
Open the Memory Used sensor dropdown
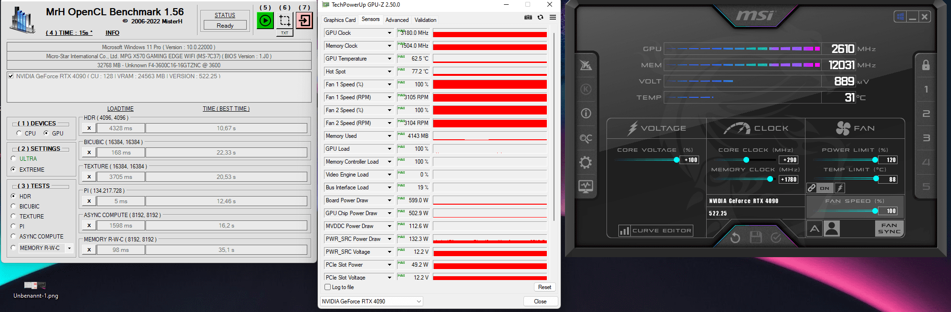389,136
